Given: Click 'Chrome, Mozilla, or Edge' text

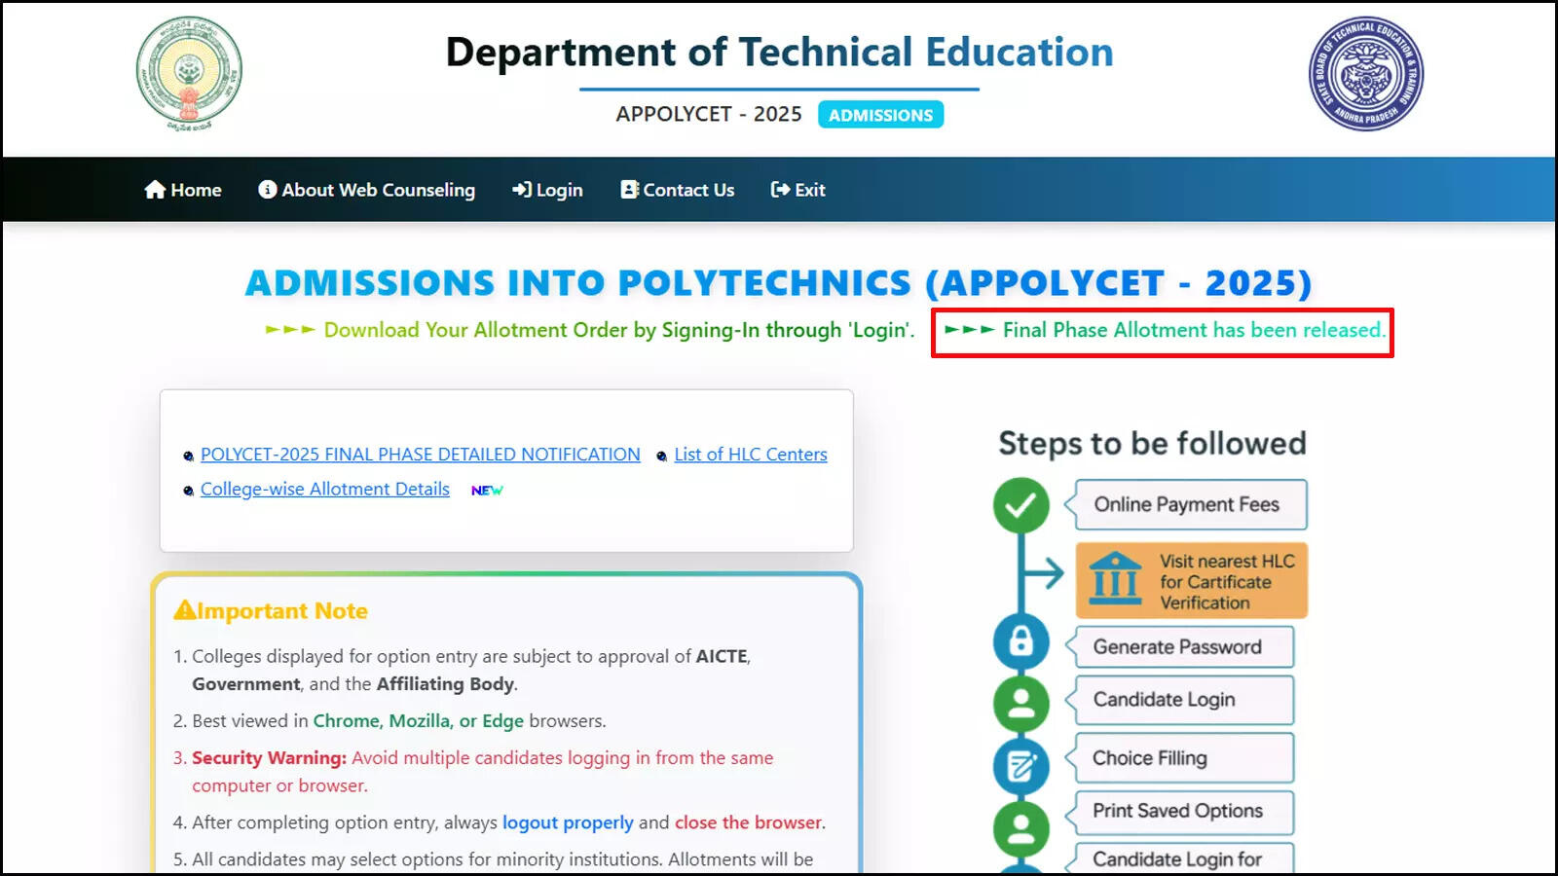Looking at the screenshot, I should pyautogui.click(x=419, y=721).
